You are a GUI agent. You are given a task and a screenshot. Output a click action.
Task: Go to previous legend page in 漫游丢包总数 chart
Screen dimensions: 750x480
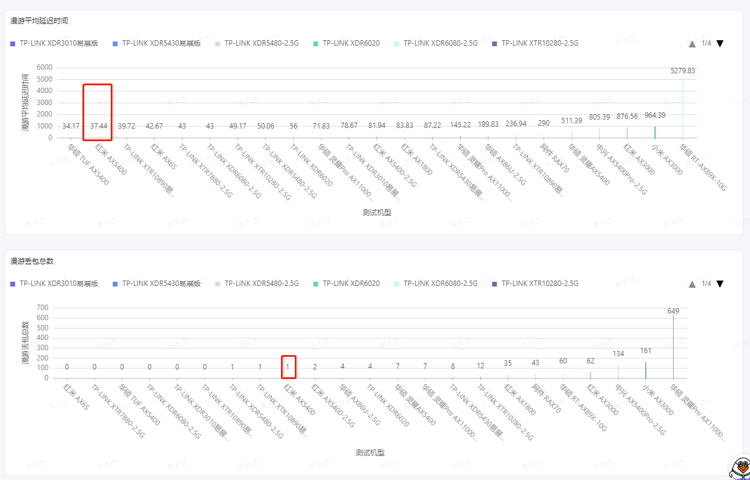[692, 284]
